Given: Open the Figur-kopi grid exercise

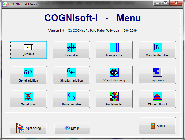Looking at the screenshot, I should tap(157, 75).
